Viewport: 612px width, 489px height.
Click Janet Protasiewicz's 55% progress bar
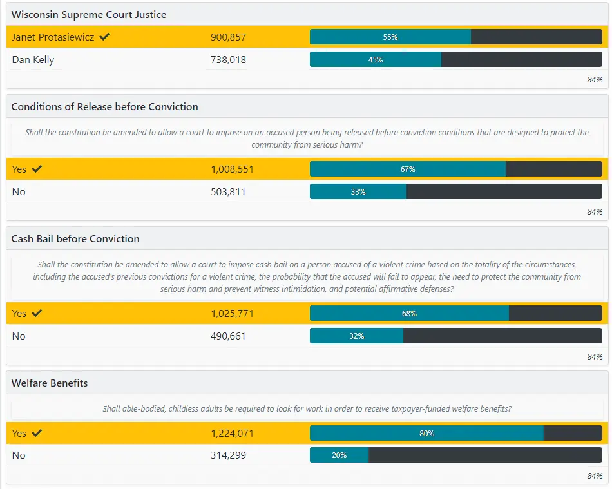(x=390, y=37)
